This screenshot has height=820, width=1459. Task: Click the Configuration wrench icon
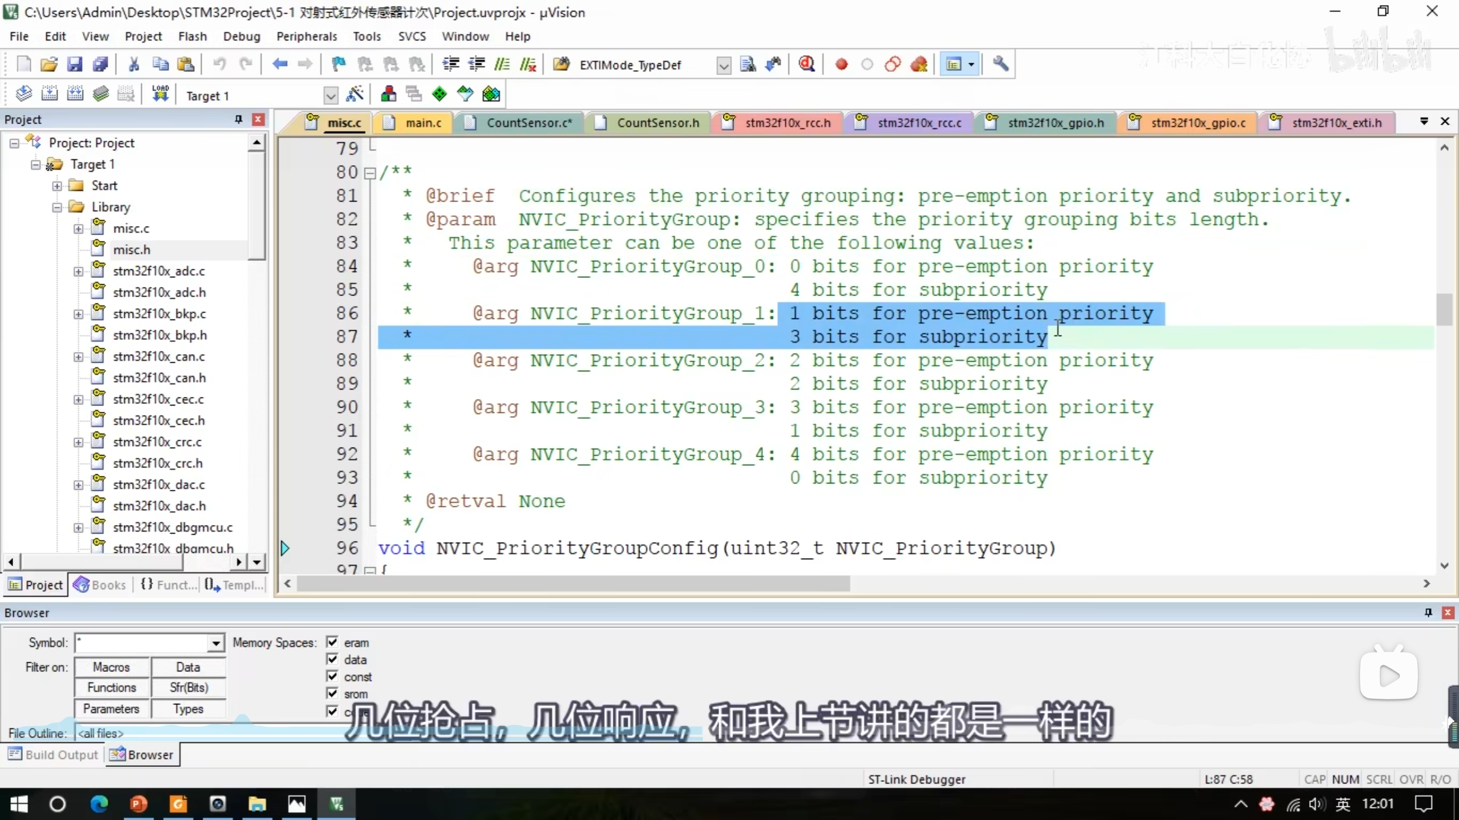click(x=1000, y=64)
